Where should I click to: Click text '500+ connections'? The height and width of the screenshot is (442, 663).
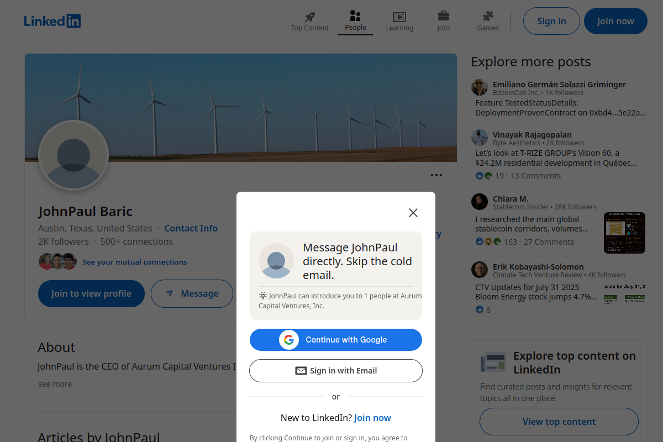[136, 241]
